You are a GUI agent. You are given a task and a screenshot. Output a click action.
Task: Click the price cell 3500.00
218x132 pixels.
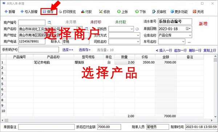tap(145, 62)
